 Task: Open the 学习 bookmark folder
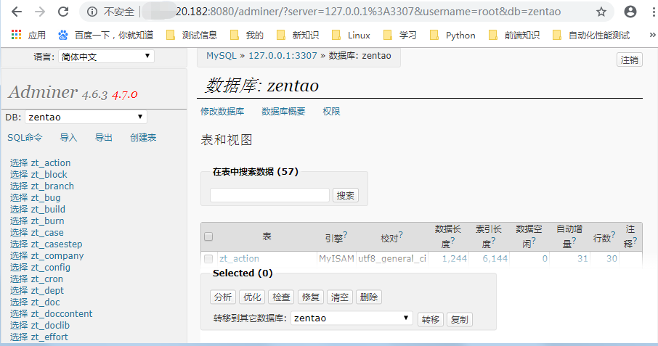coord(400,36)
